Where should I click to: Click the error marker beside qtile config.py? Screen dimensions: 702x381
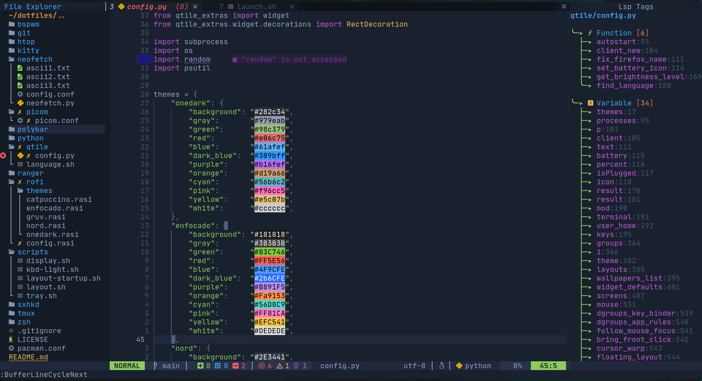pyautogui.click(x=3, y=155)
